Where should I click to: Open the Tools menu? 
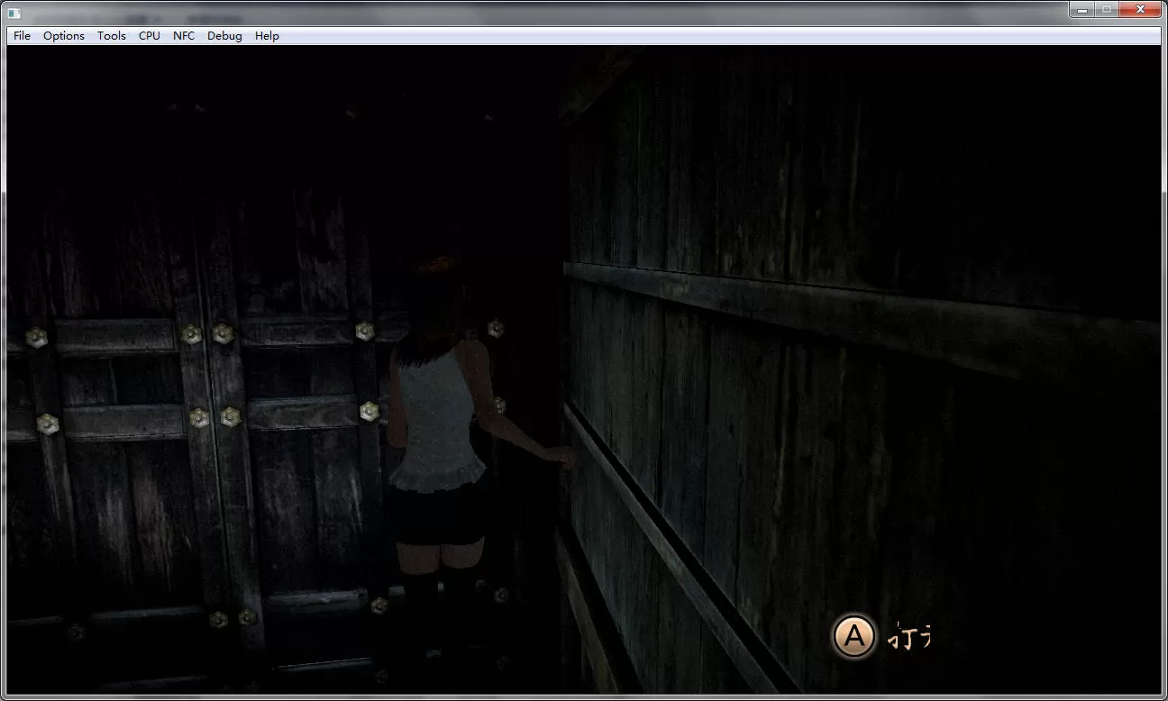tap(112, 36)
